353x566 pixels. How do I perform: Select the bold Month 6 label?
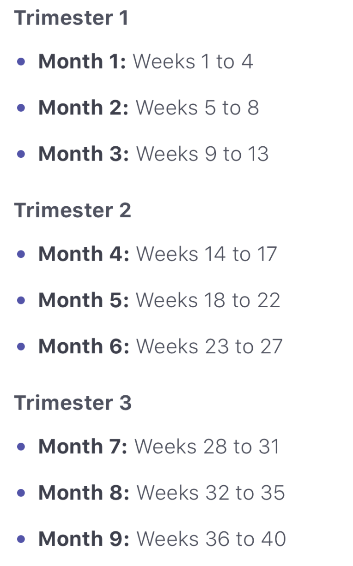tap(84, 346)
